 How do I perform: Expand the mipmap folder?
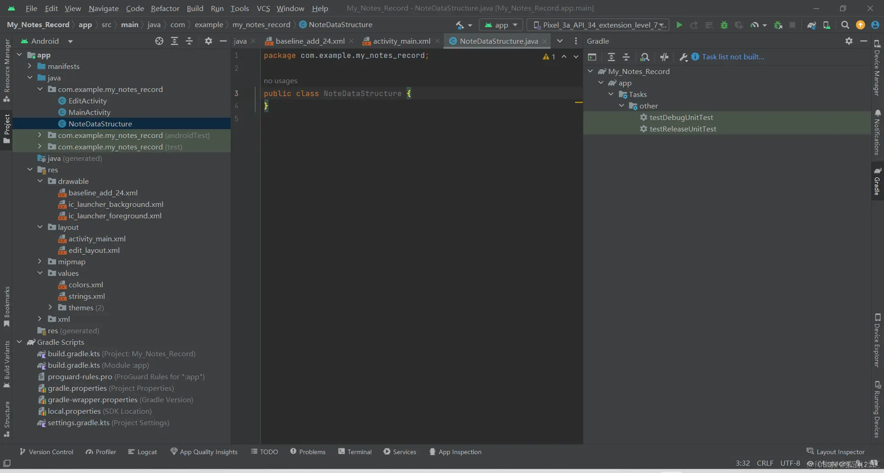pos(40,262)
